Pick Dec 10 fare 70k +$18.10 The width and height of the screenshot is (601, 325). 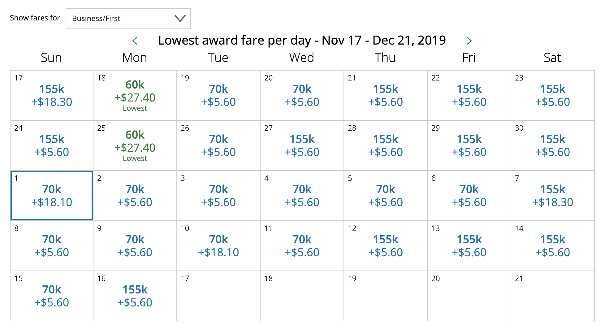coord(218,246)
